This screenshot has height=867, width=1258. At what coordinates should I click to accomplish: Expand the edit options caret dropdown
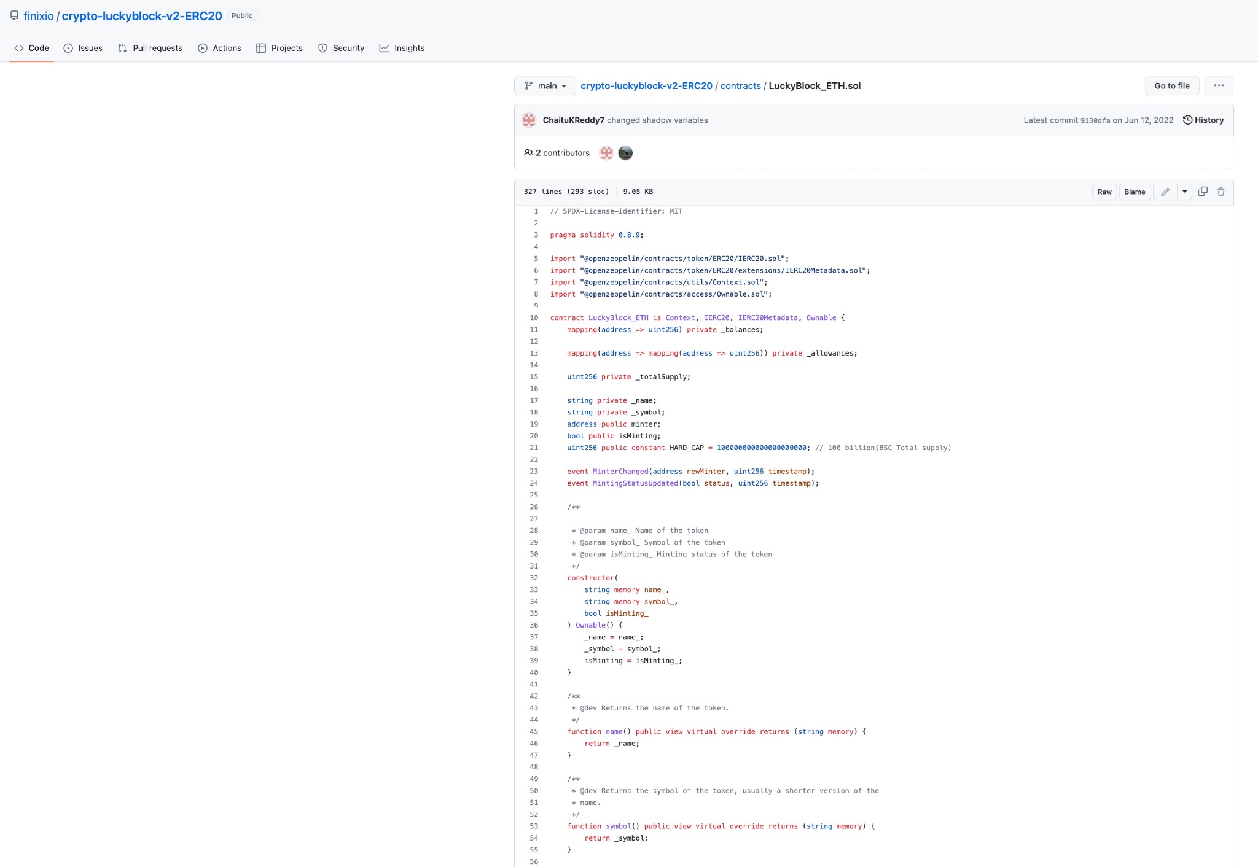click(x=1184, y=192)
